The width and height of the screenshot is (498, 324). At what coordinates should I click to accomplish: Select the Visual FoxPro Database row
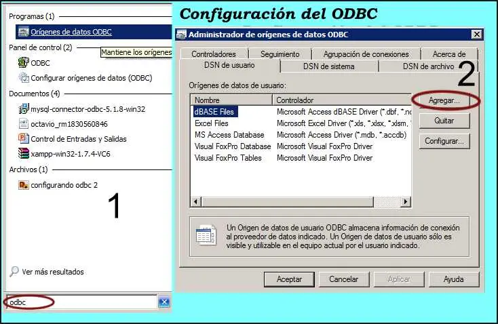pos(301,146)
